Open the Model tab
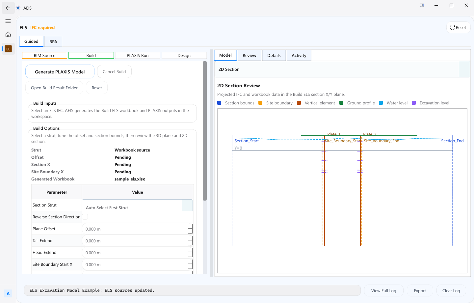 [225, 55]
